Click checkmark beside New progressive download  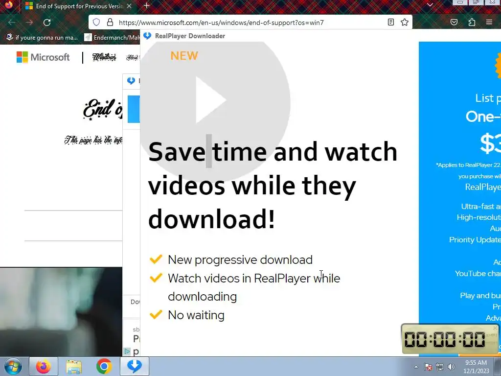(x=156, y=259)
